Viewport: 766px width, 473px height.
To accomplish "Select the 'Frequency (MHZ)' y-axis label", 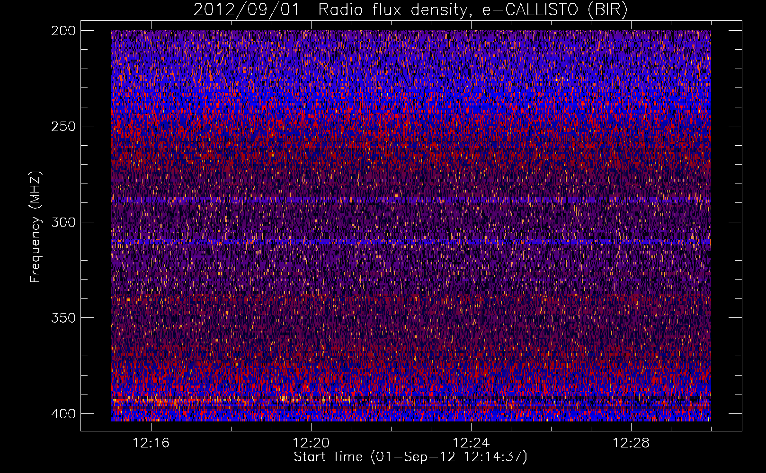I will (36, 227).
